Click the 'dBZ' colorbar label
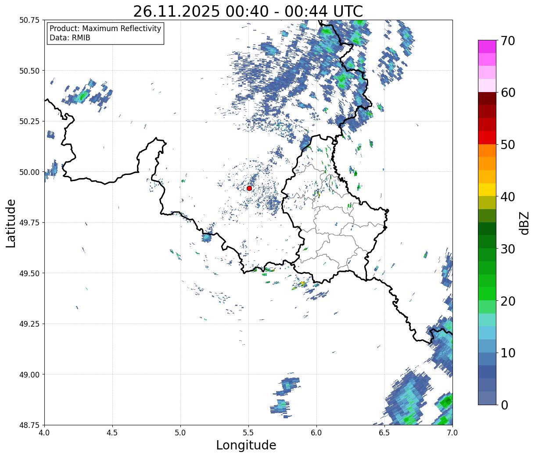The image size is (535, 456). tap(524, 222)
